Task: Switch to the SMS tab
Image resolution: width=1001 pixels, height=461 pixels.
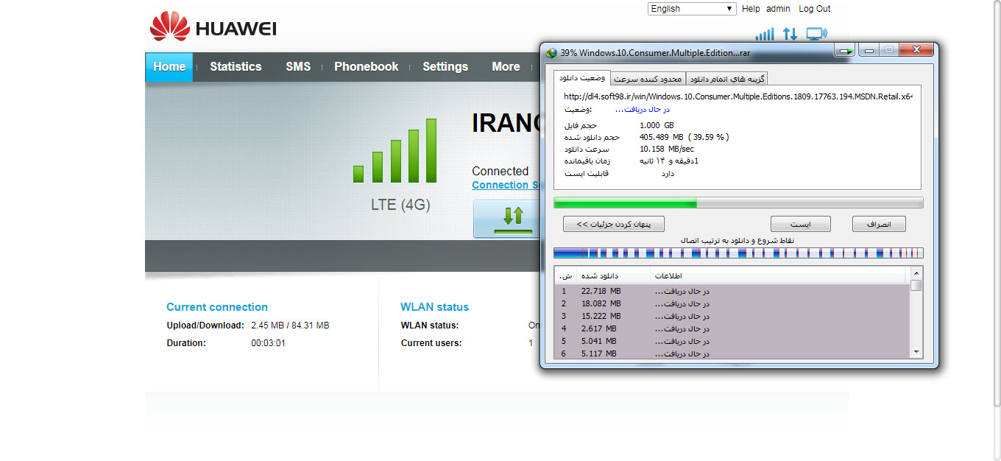Action: click(x=298, y=66)
